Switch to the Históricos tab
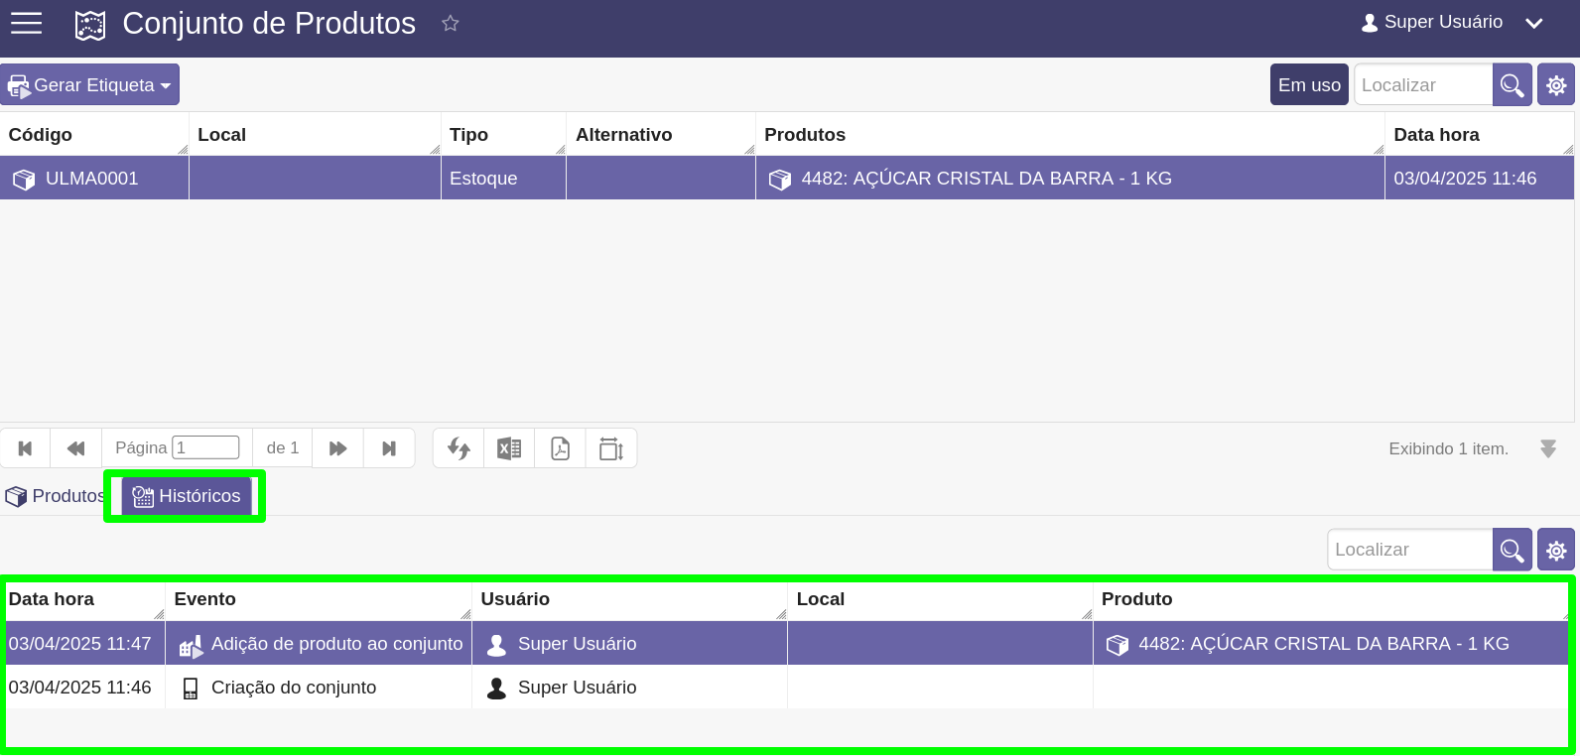 coord(186,496)
